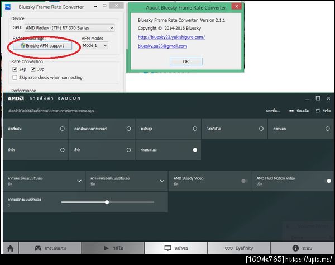Image resolution: width=335 pixels, height=265 pixels.
Task: Select the คลาสสิกแบบภาพยนตร์ (Cinema Classic) profile
Action: 128,129
